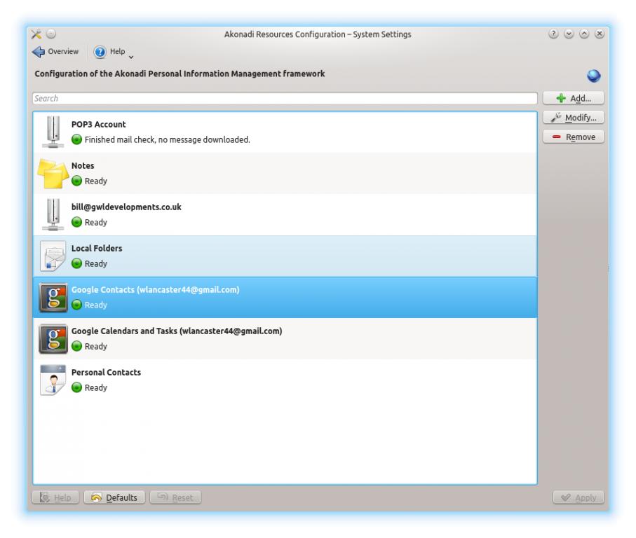The width and height of the screenshot is (636, 538).
Task: Click the POP3 Account server icon
Action: [53, 132]
